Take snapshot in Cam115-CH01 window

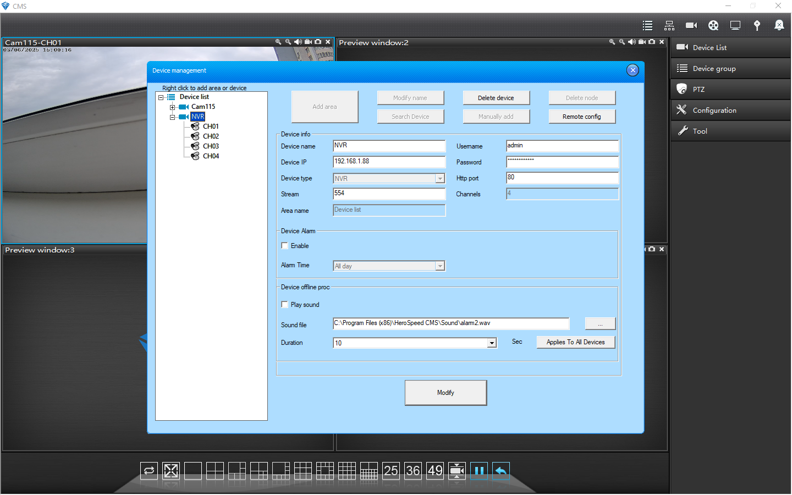tap(318, 42)
